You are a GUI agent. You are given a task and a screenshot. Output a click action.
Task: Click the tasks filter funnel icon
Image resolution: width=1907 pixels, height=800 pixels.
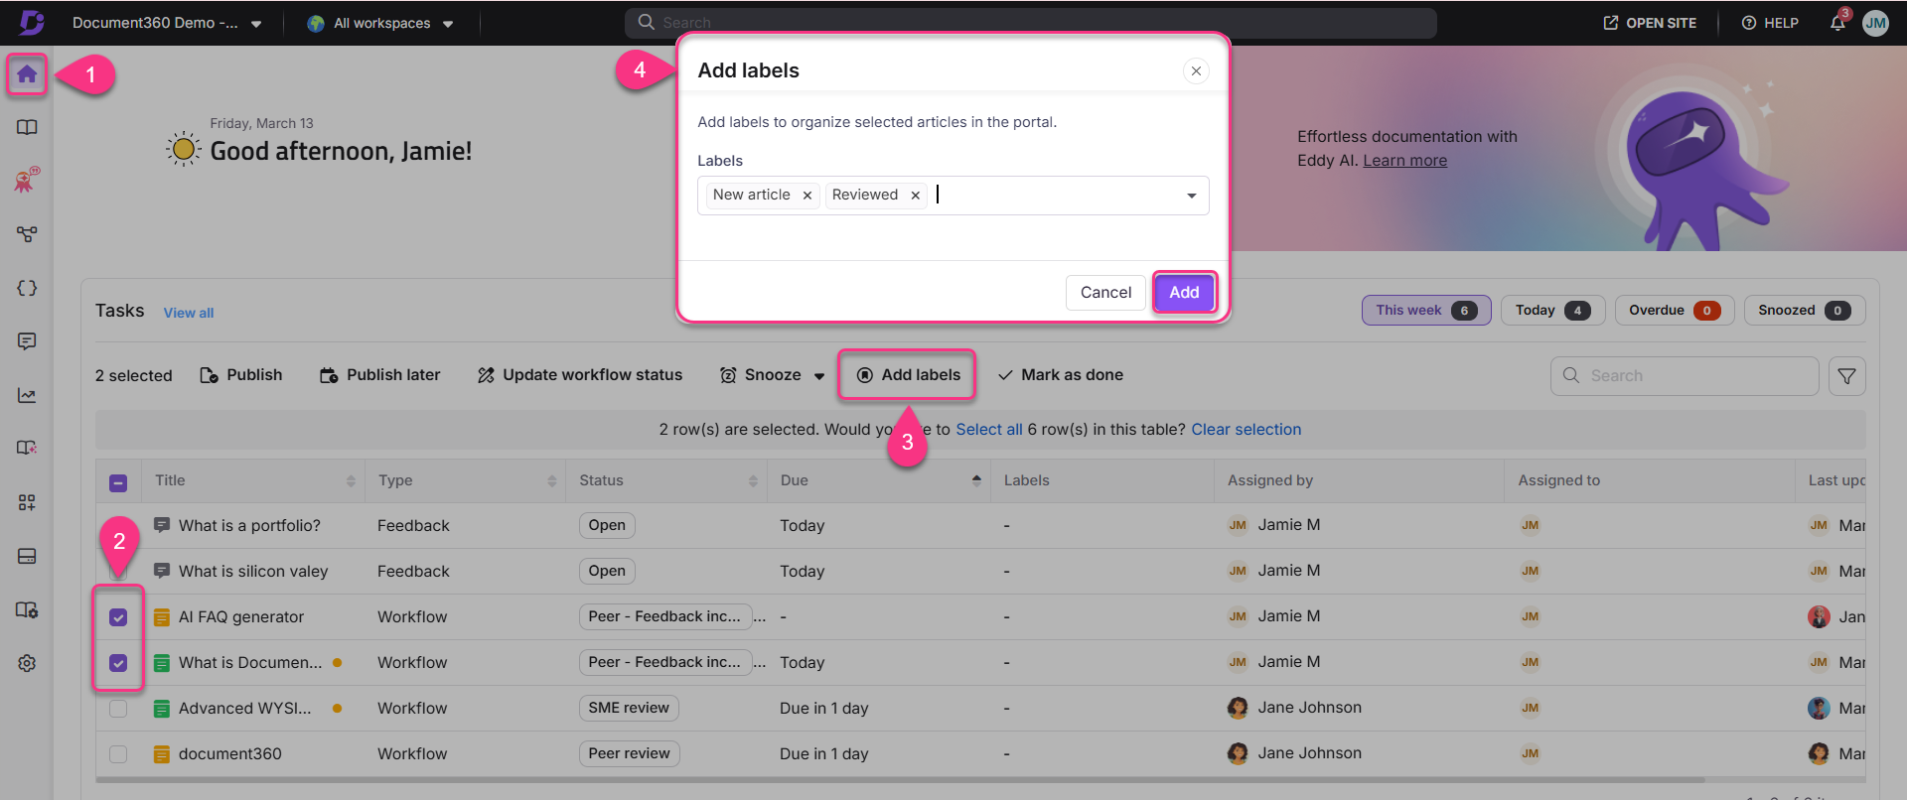click(1846, 376)
